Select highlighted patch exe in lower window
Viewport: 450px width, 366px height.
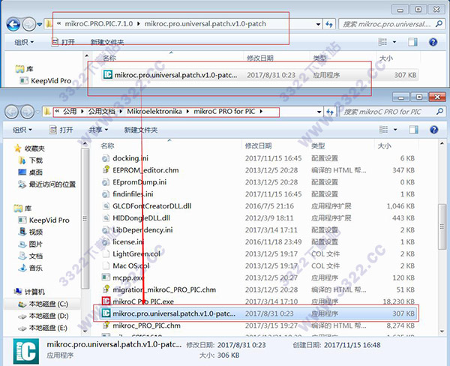258,313
